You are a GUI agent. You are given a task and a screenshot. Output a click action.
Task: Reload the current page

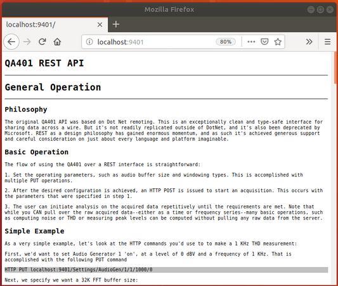pyautogui.click(x=42, y=42)
